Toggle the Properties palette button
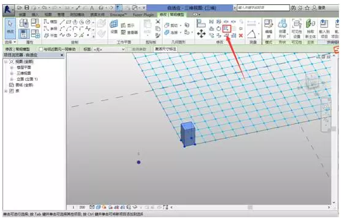The image size is (342, 219). (x=24, y=34)
